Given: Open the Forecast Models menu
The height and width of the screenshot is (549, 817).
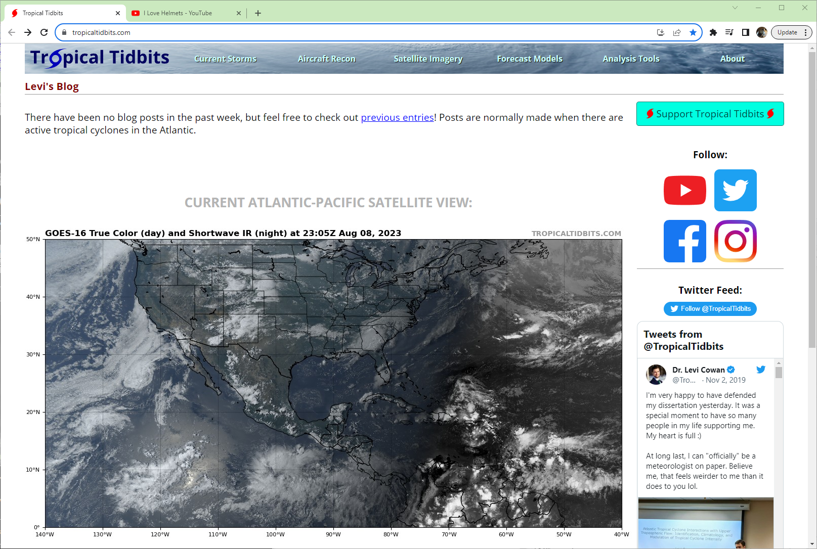Looking at the screenshot, I should tap(530, 59).
